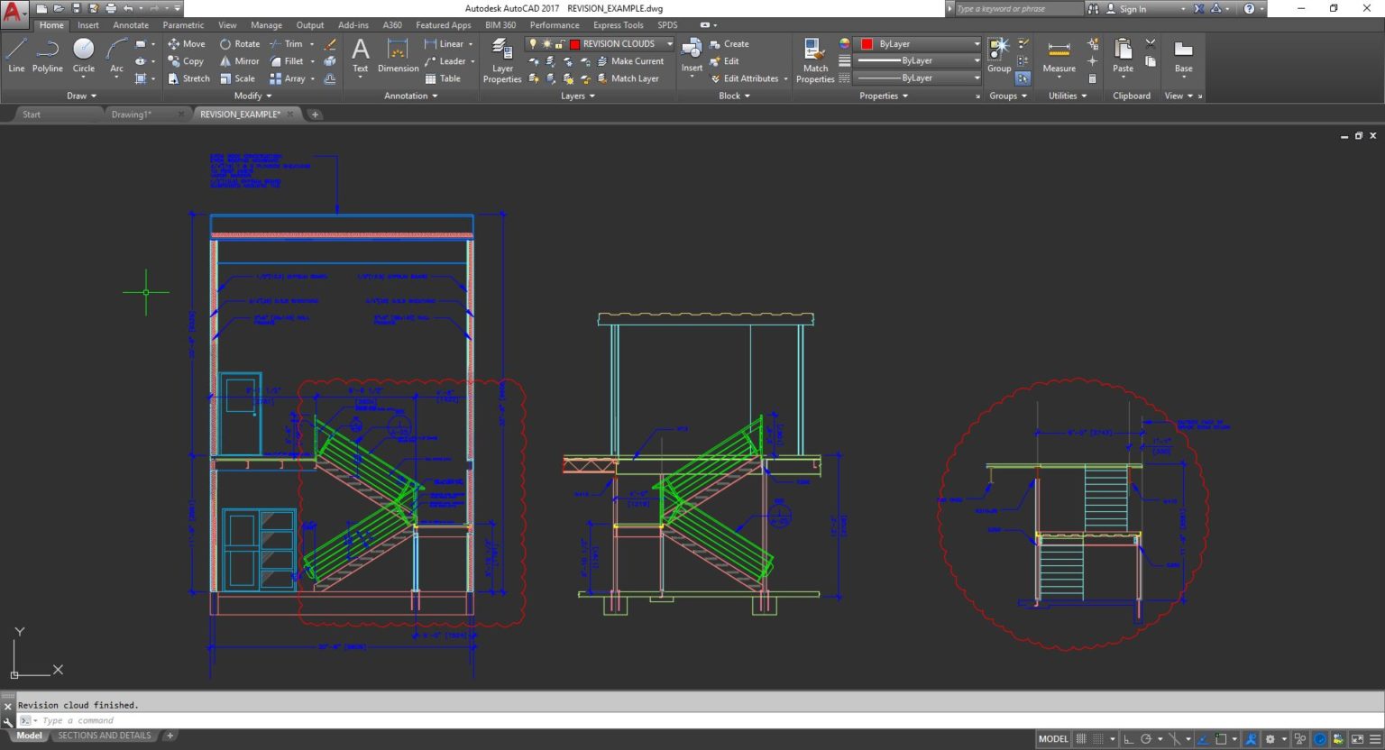Switch to the Annotate ribbon tab
Viewport: 1385px width, 750px height.
(x=130, y=24)
